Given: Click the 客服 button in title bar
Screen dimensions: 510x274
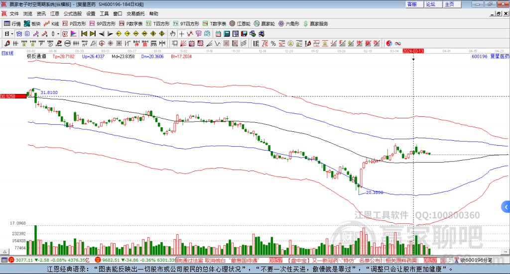Looking at the screenshot, I should 414,4.
